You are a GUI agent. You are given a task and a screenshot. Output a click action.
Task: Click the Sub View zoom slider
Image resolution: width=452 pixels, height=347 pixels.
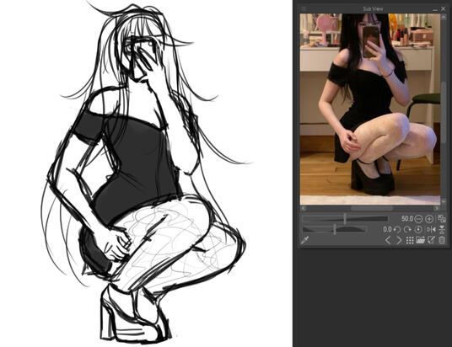(x=345, y=219)
